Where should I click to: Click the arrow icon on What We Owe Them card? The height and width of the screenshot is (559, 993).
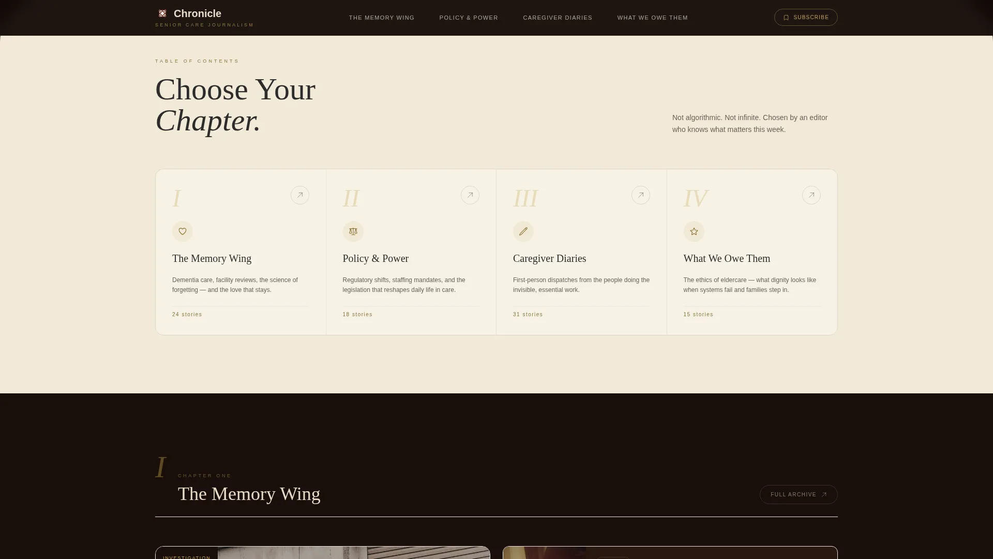click(x=811, y=195)
